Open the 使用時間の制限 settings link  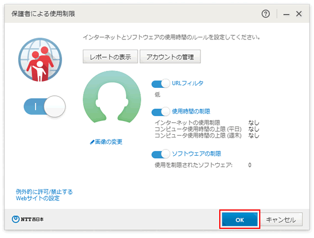tap(191, 111)
